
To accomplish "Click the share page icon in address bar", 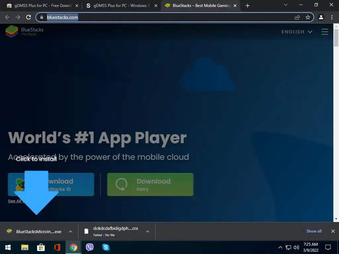I will 297,17.
